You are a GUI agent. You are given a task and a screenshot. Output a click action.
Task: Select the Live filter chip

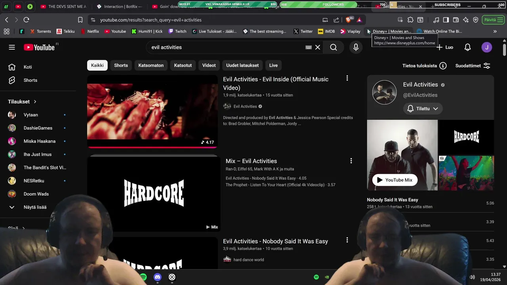[273, 65]
